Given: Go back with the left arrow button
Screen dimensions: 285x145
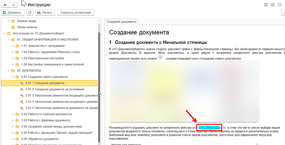Looking at the screenshot, I should 5,5.
